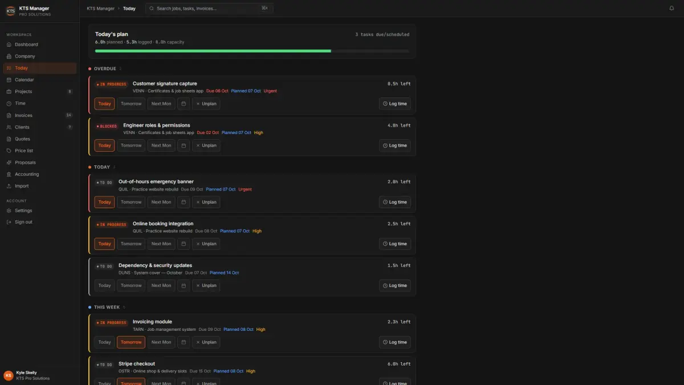Click the Company icon in the sidebar

click(x=9, y=56)
